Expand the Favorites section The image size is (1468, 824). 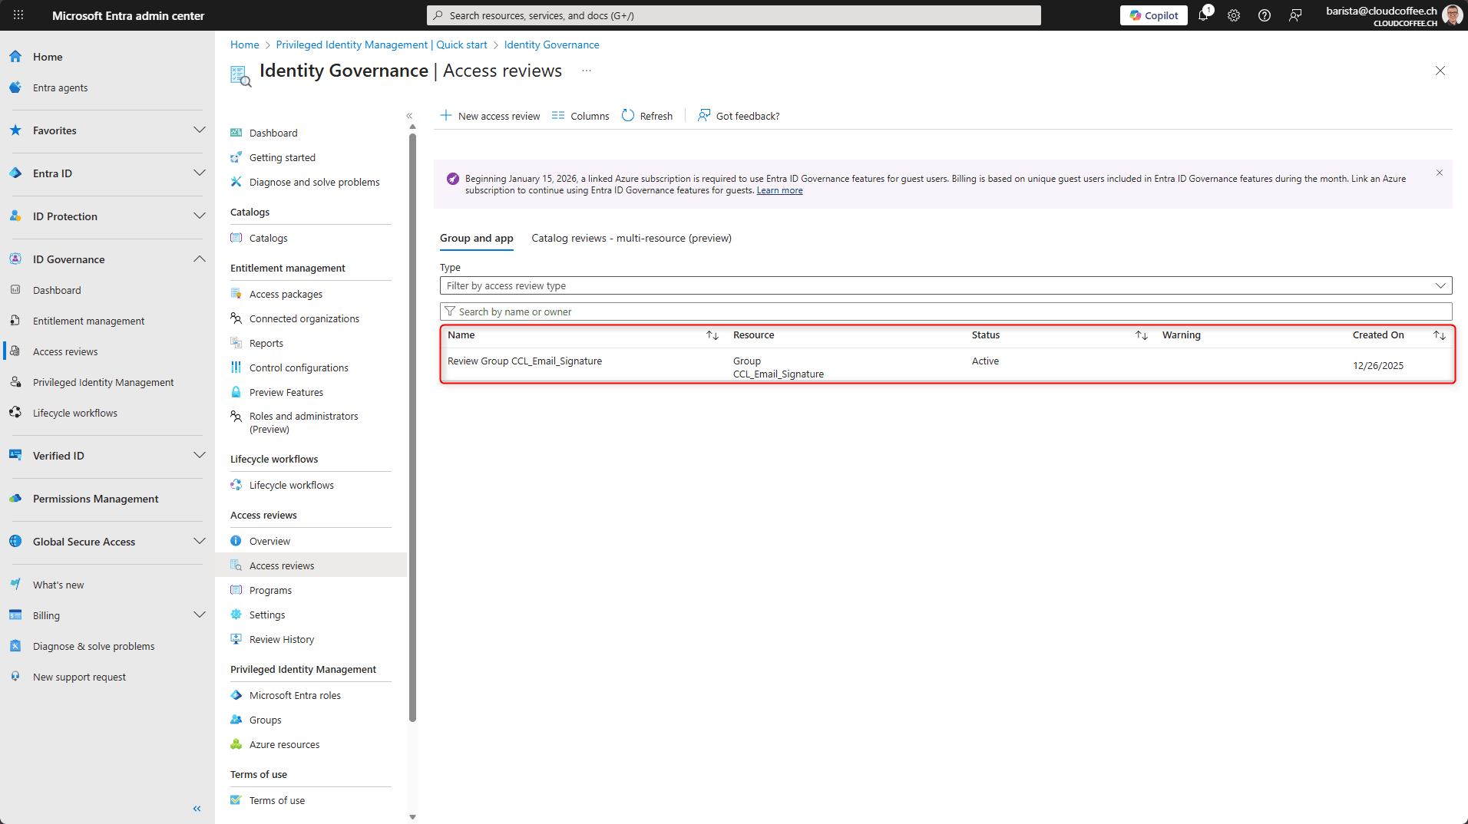[200, 130]
